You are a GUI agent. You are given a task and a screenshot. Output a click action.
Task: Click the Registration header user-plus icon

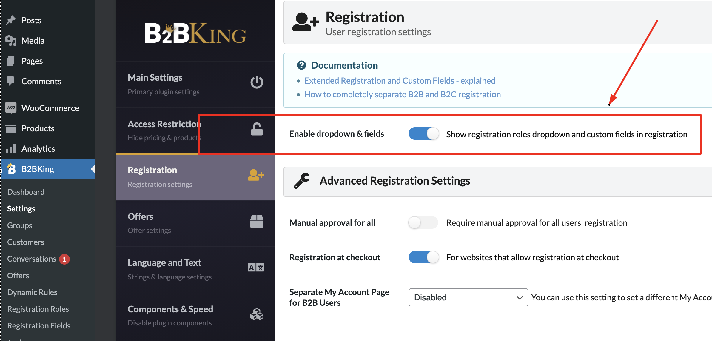[x=306, y=22]
